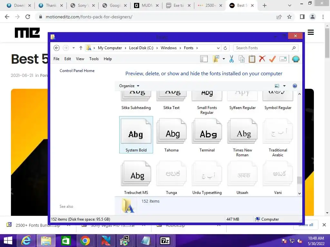Click the Chrome reload button

28,17
